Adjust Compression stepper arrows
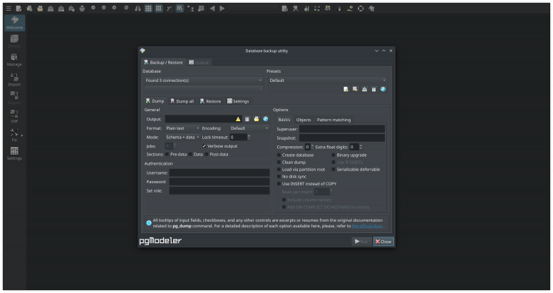 point(312,147)
